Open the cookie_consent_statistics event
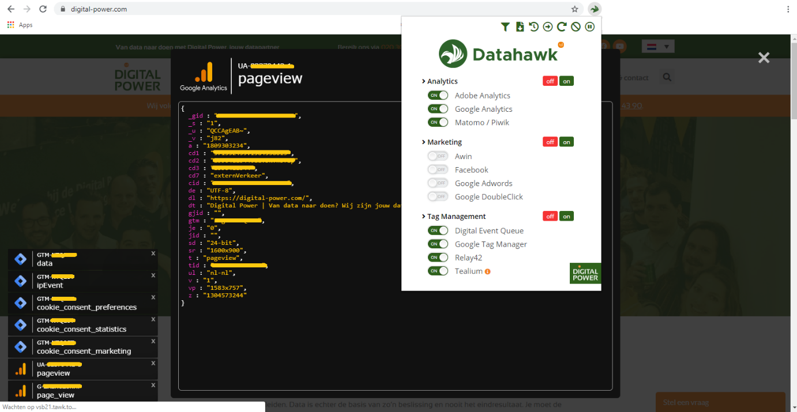This screenshot has width=797, height=412. (x=83, y=325)
